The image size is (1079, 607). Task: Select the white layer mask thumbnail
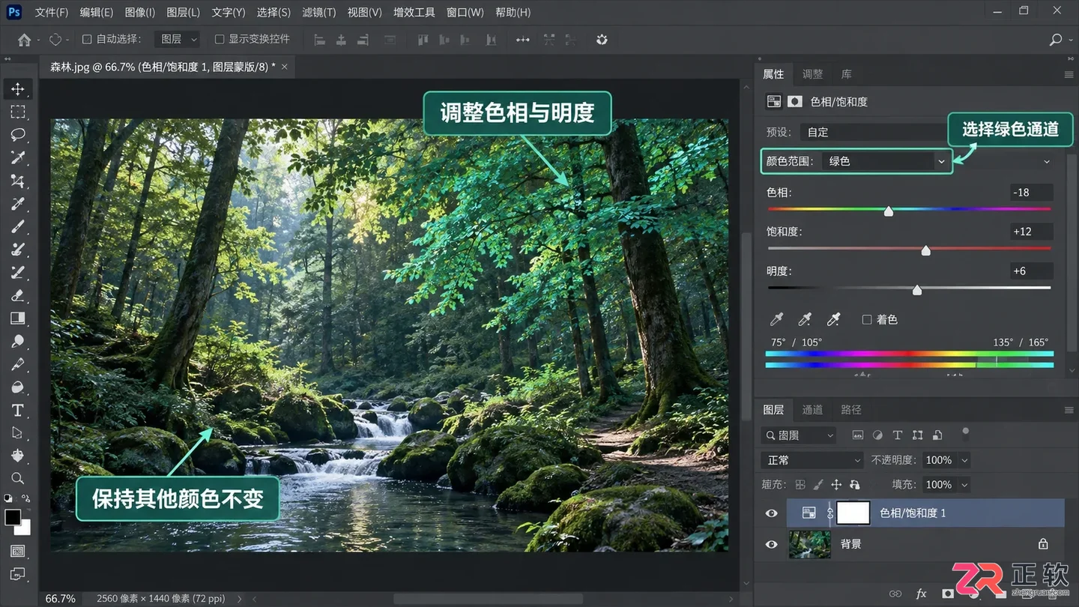[x=853, y=513]
